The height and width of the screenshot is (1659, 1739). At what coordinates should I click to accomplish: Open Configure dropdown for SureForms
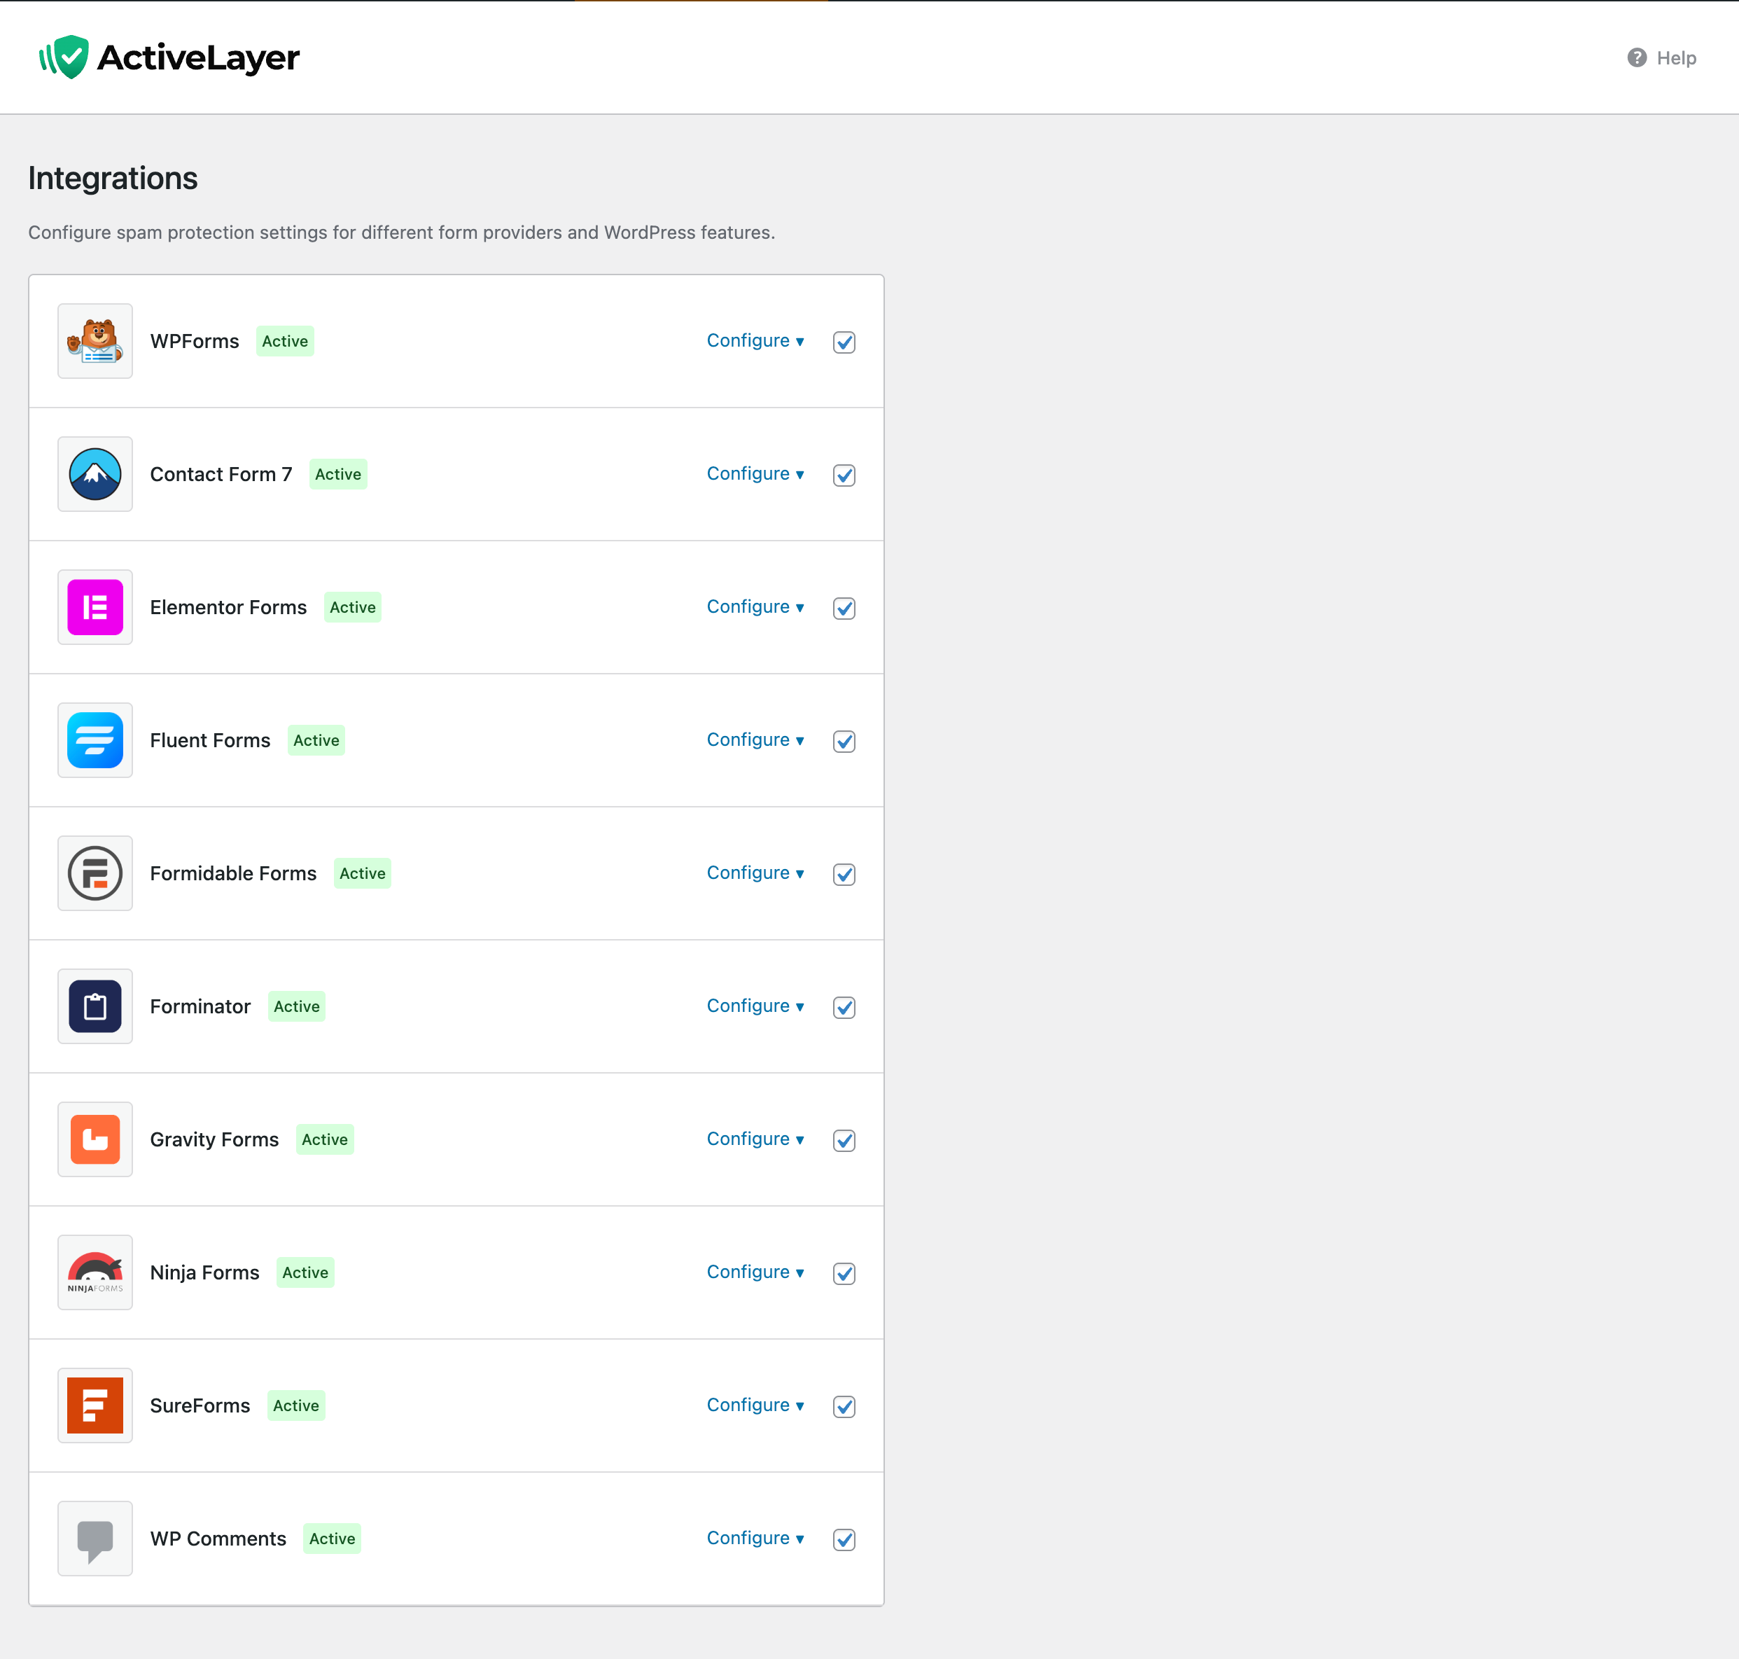755,1405
